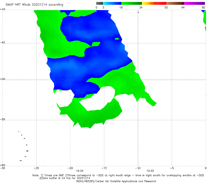The width and height of the screenshot is (208, 183).
Task: Click the longitude axis label '-5'
Action: click(172, 168)
